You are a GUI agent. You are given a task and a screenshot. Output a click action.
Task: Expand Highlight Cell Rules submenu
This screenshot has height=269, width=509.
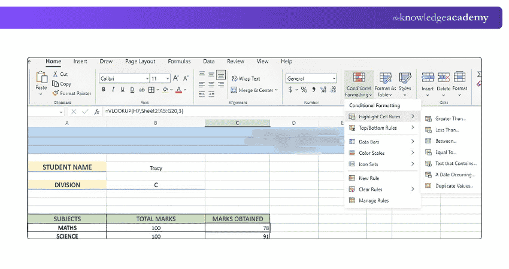tap(382, 117)
